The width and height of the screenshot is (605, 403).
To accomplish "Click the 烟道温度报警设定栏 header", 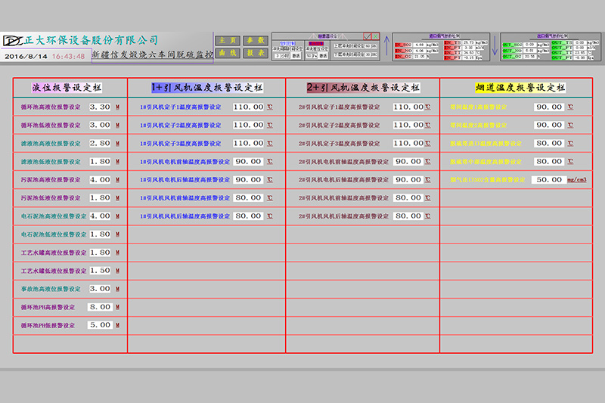I will pos(520,88).
